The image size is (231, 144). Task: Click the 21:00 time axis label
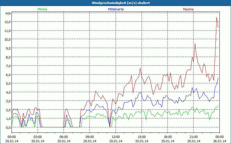[193, 137]
